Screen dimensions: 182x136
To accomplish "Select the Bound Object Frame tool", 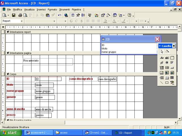I will click(x=172, y=73).
